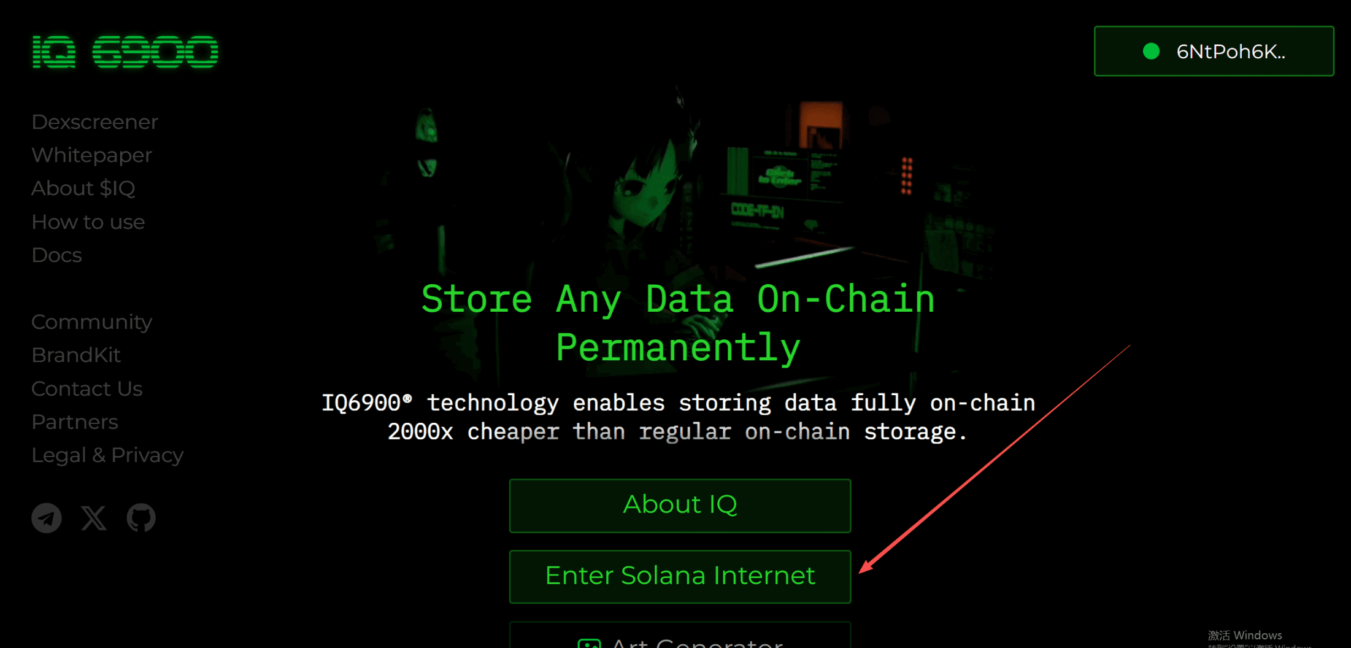Click the Art Generator image icon

coord(589,643)
